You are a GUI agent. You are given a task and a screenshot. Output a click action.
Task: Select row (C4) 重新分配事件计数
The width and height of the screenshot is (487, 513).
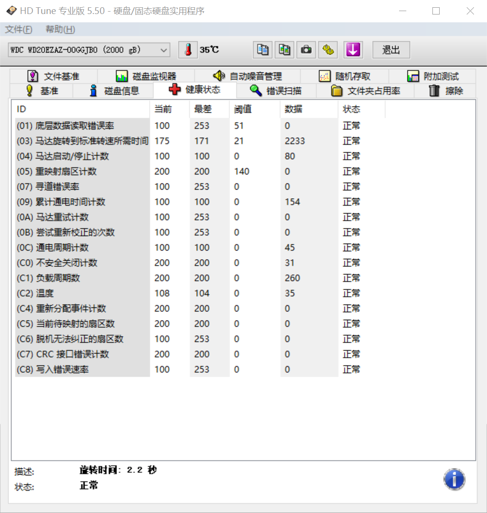tap(200, 308)
